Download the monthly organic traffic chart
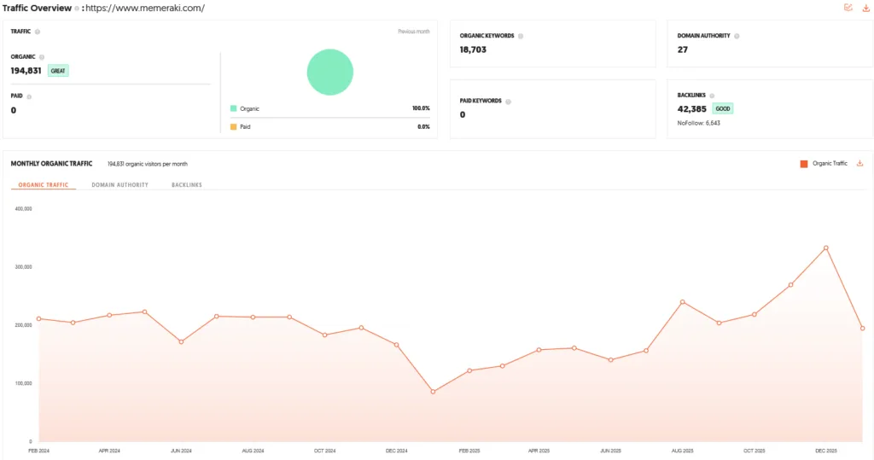 [x=860, y=163]
